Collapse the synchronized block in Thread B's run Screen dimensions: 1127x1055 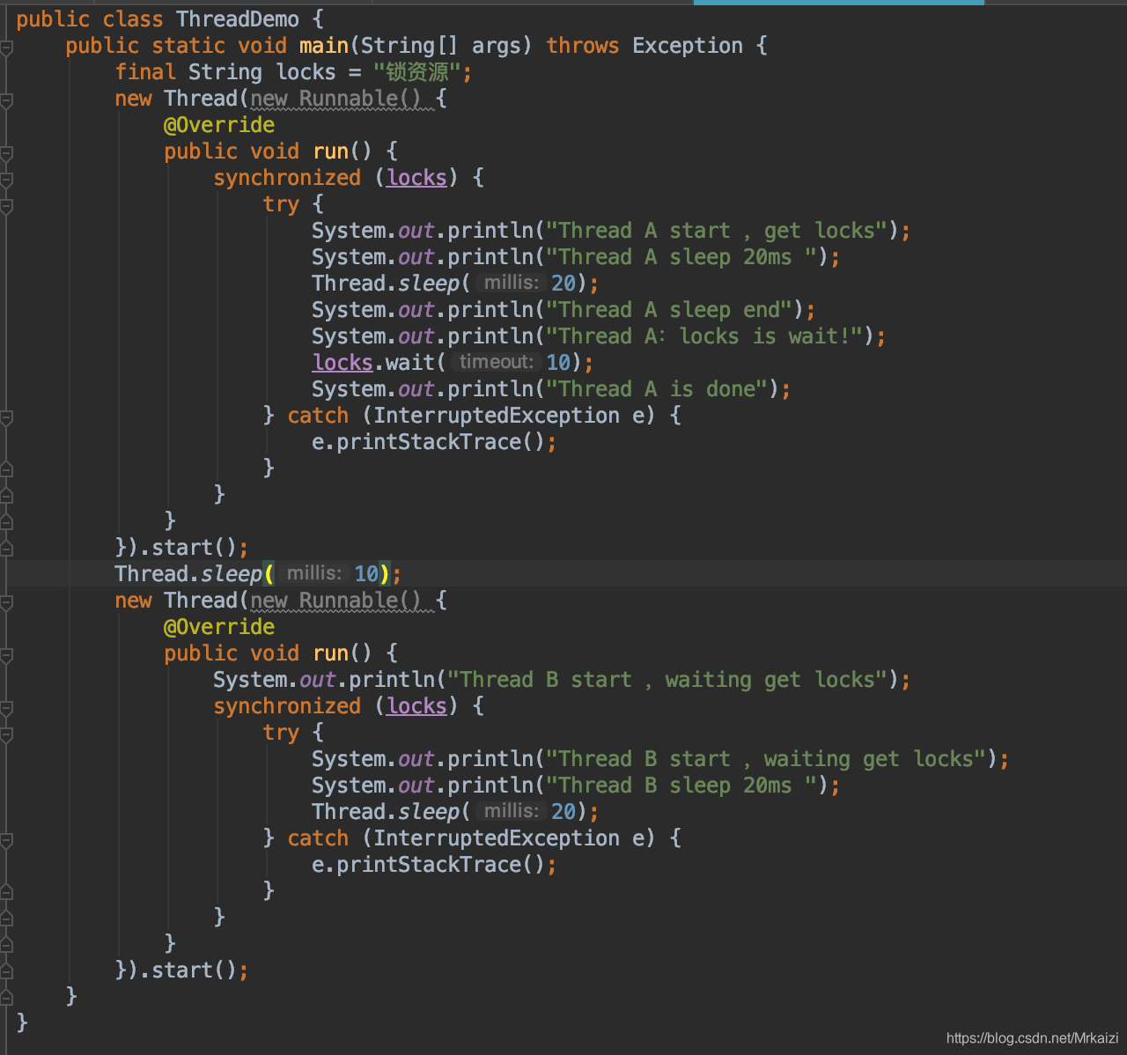(6, 708)
